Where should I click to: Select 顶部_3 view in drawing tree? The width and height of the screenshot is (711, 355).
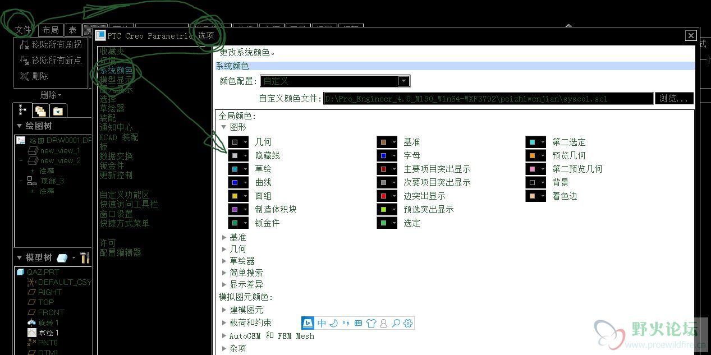(x=45, y=181)
